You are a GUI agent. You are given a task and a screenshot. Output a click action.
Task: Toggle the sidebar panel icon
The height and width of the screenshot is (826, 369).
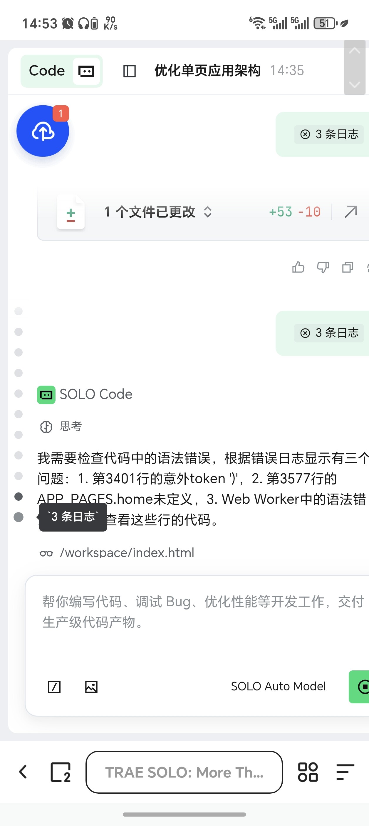(x=129, y=71)
